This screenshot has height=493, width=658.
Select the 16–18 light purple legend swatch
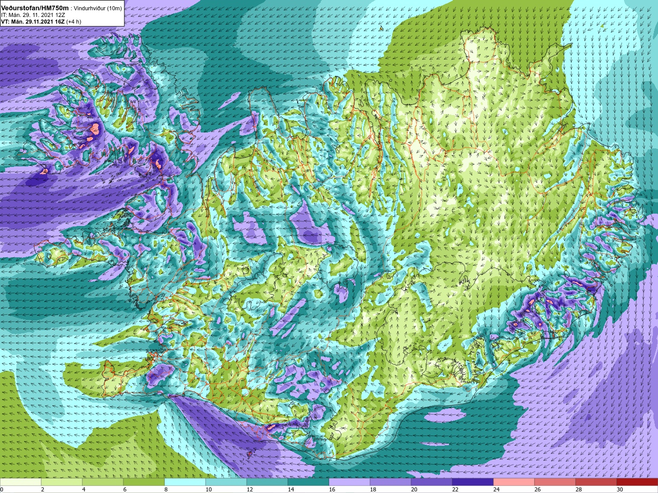[x=350, y=482]
